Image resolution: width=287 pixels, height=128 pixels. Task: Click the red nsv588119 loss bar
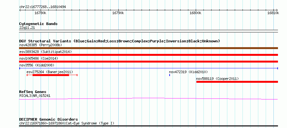tap(237, 82)
